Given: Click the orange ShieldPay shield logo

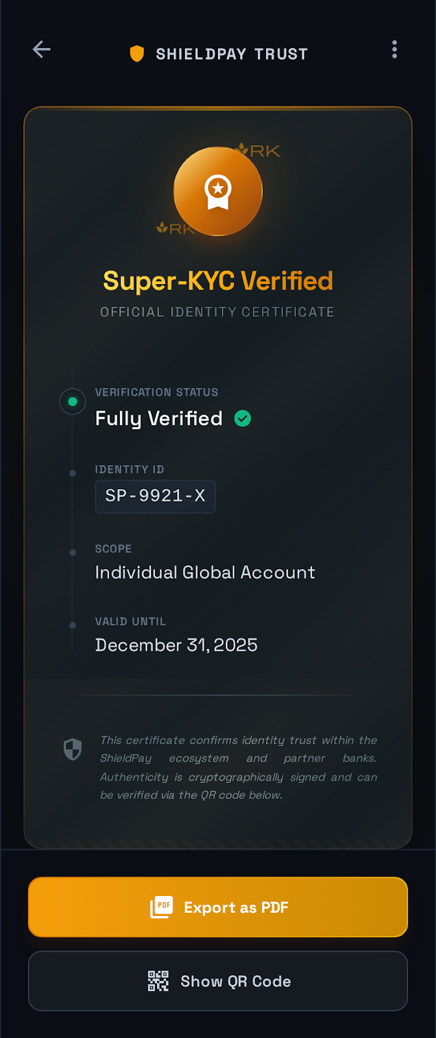Looking at the screenshot, I should [137, 54].
